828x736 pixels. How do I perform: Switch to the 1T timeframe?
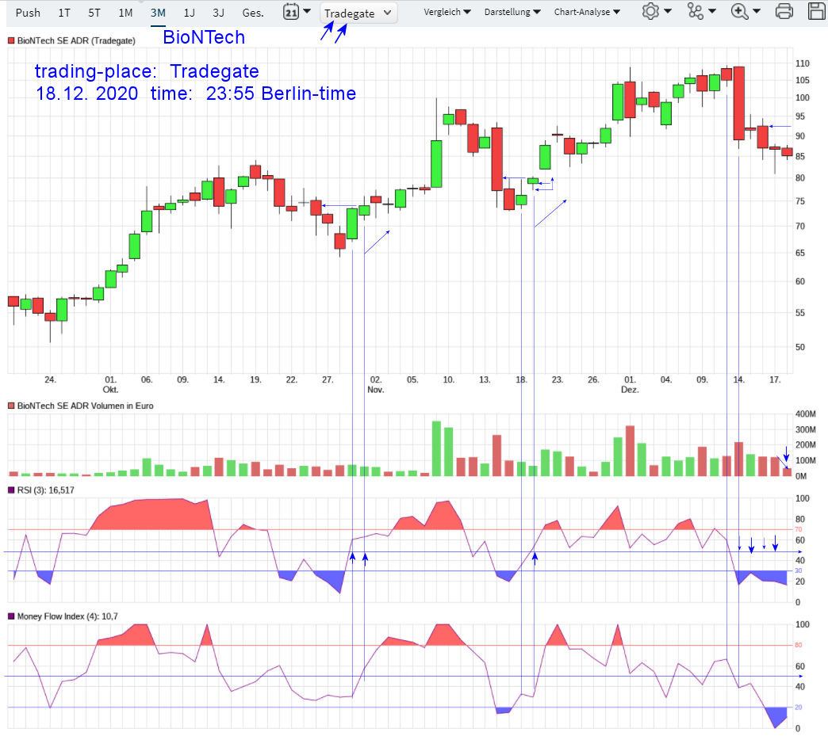tap(64, 13)
